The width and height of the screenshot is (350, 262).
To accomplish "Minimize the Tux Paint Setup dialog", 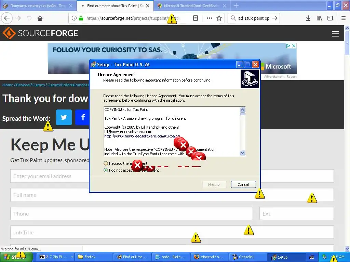I will (x=239, y=64).
